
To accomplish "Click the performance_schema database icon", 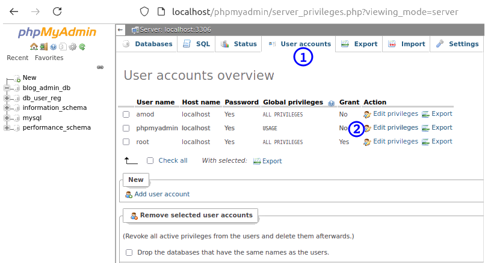I will 17,128.
